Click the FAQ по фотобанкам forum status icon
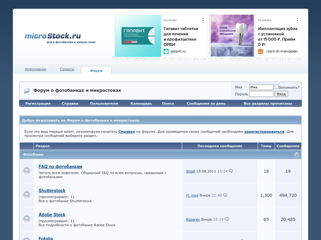This screenshot has height=240, width=321. (x=27, y=171)
